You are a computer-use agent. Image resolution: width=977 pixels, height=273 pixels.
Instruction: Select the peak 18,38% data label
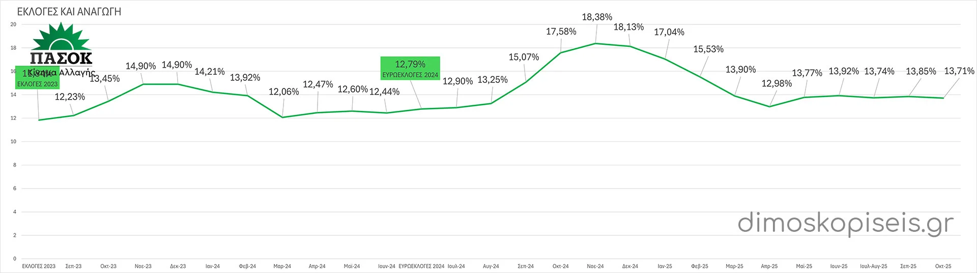coord(597,17)
